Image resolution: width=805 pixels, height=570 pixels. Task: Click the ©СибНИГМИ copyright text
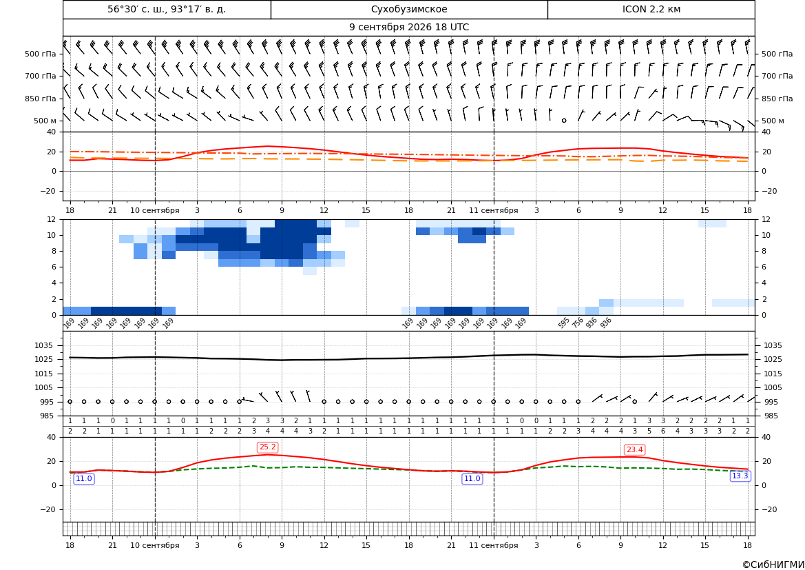pyautogui.click(x=773, y=565)
